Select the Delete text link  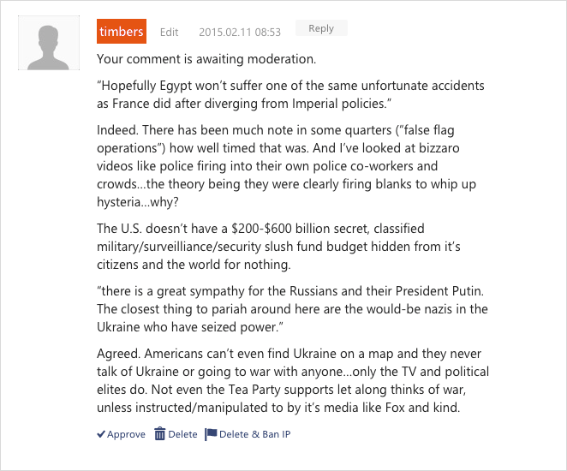(x=182, y=434)
